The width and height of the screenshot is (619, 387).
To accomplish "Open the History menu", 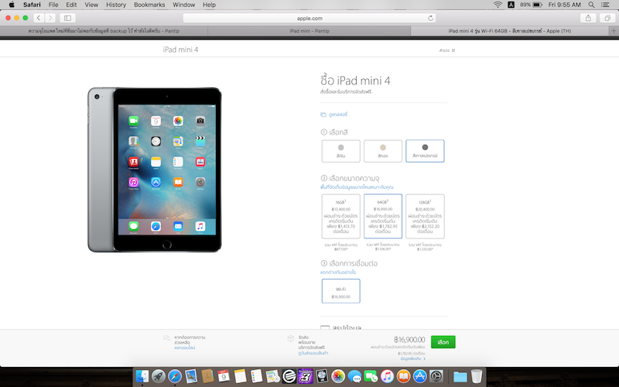I will tap(116, 5).
